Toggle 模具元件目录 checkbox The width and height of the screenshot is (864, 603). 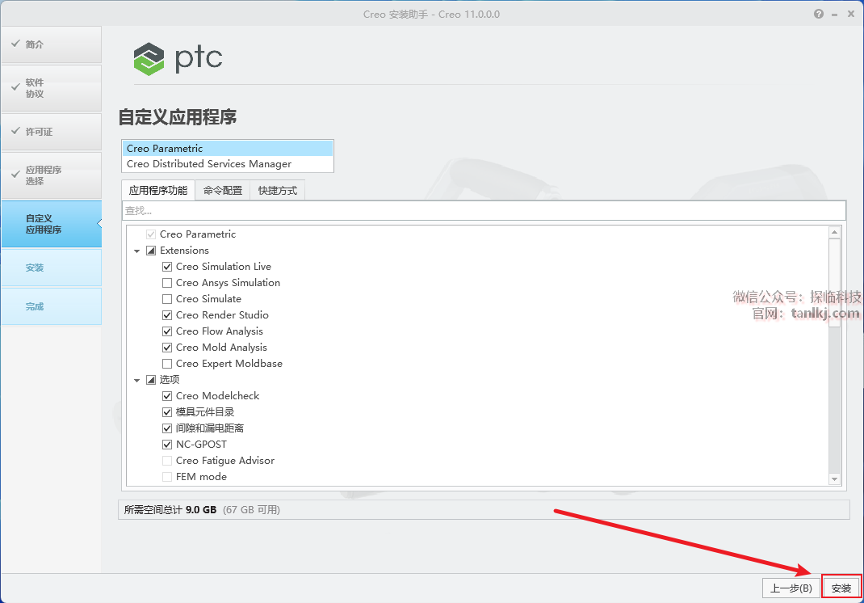pos(167,412)
